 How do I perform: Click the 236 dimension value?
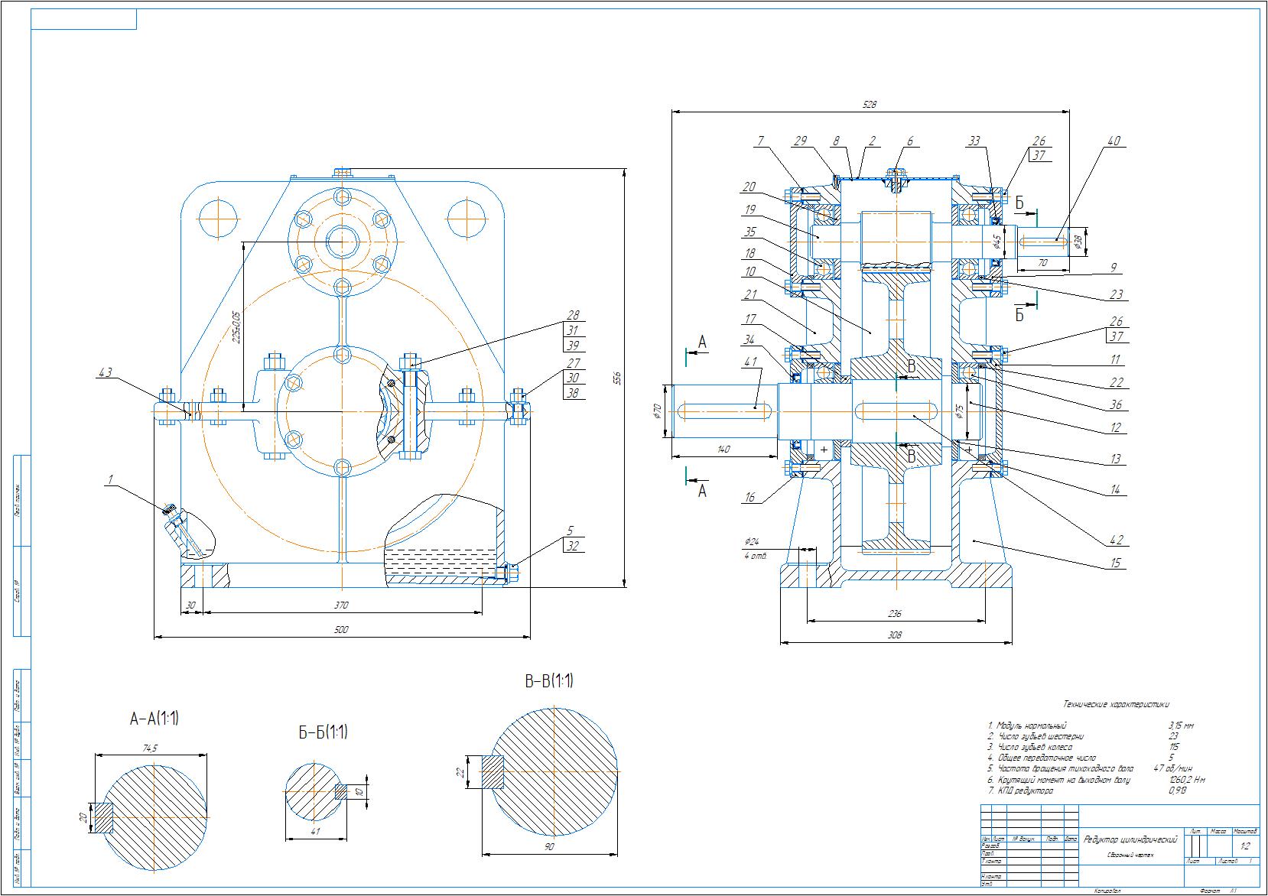pos(894,614)
